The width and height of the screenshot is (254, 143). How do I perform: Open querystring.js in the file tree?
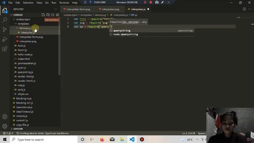tap(25, 72)
